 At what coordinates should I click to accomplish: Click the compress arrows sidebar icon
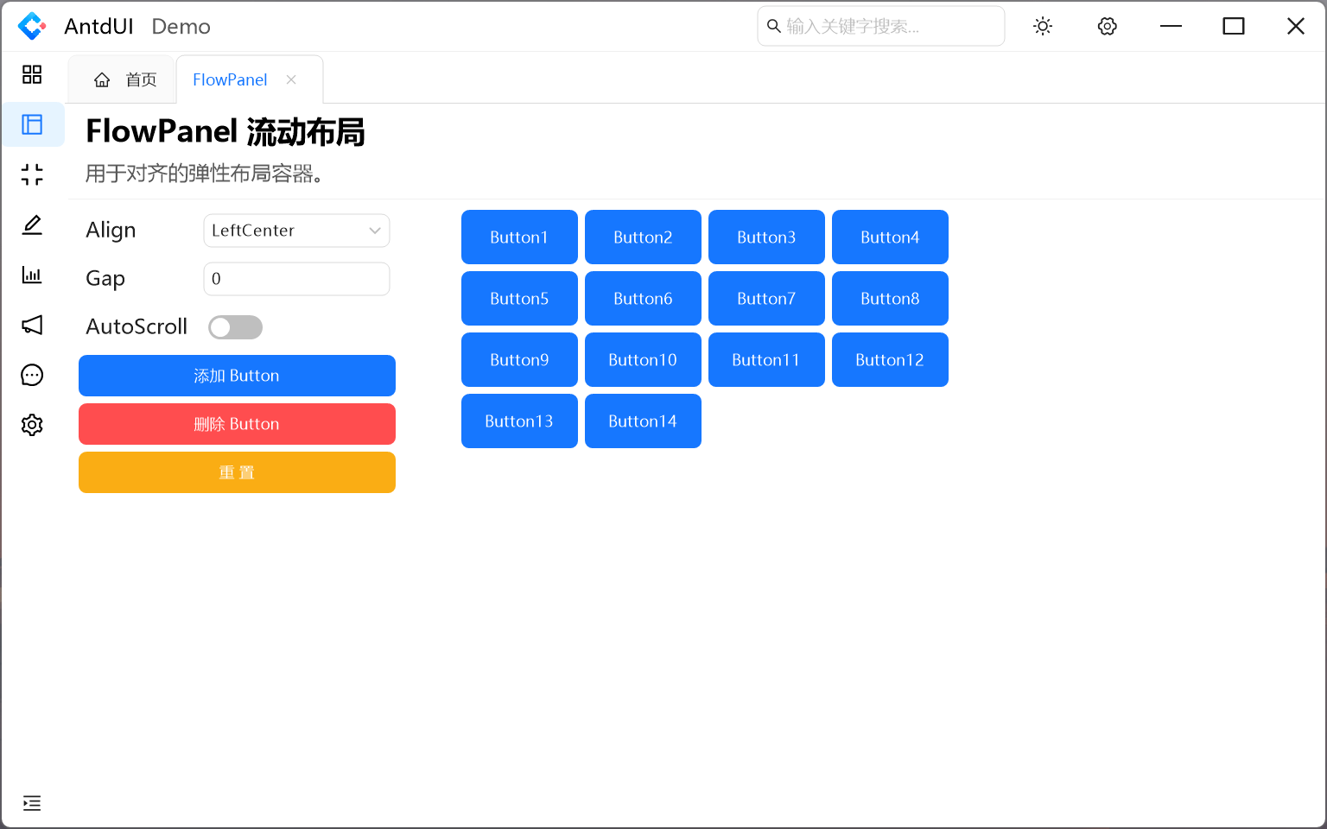coord(32,175)
